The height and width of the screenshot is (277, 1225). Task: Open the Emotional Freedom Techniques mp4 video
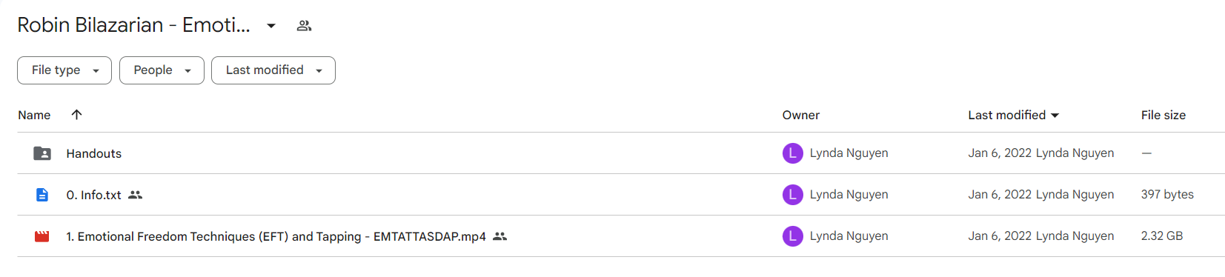pyautogui.click(x=276, y=236)
